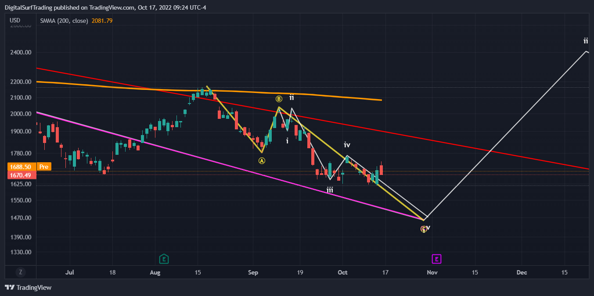Click the Nov label on time axis
The image size is (594, 296).
tap(432, 272)
